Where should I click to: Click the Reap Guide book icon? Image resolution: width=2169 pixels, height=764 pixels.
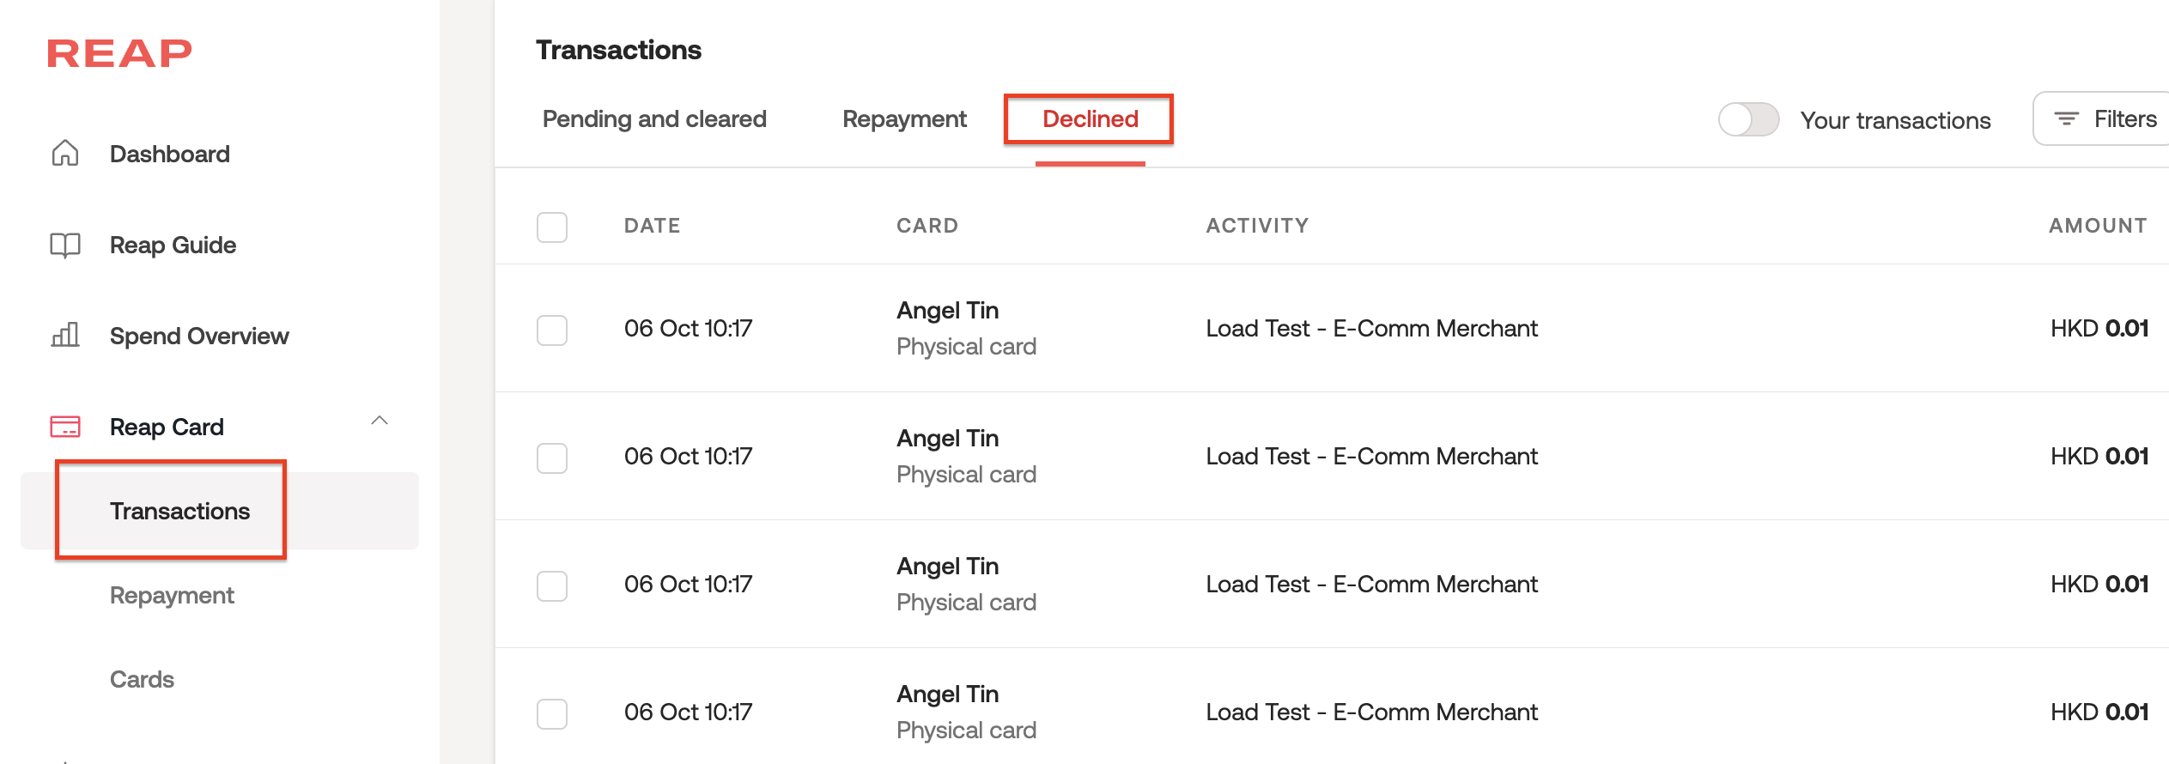tap(65, 246)
